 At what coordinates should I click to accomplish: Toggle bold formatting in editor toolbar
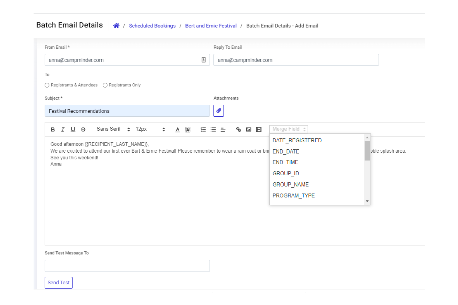click(x=53, y=129)
